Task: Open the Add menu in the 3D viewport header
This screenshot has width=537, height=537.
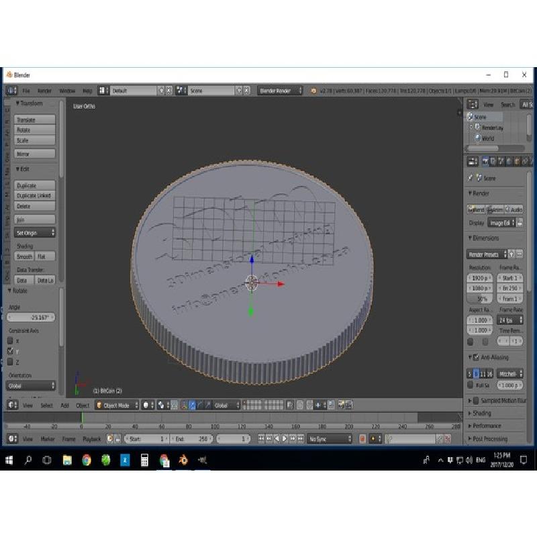Action: point(64,405)
